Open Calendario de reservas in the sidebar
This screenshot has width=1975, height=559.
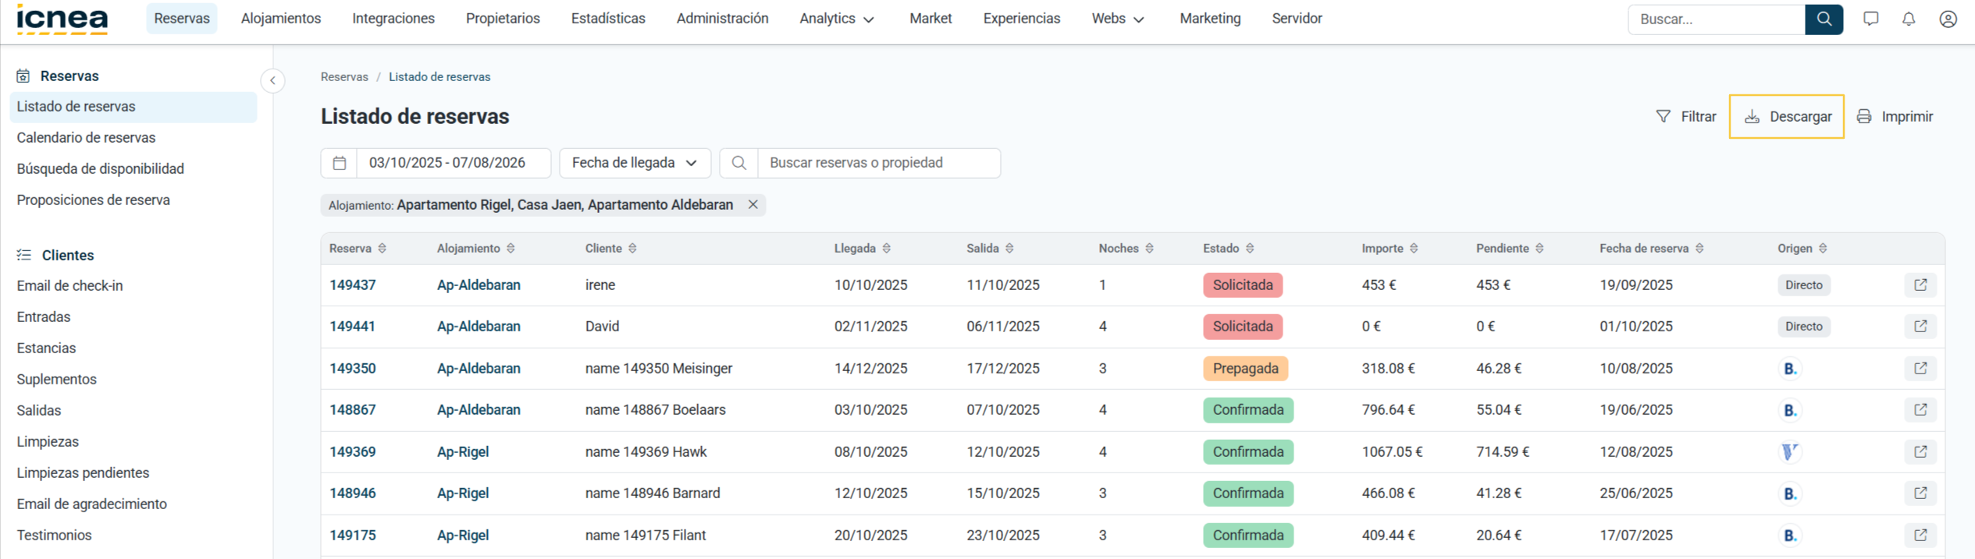(x=86, y=138)
